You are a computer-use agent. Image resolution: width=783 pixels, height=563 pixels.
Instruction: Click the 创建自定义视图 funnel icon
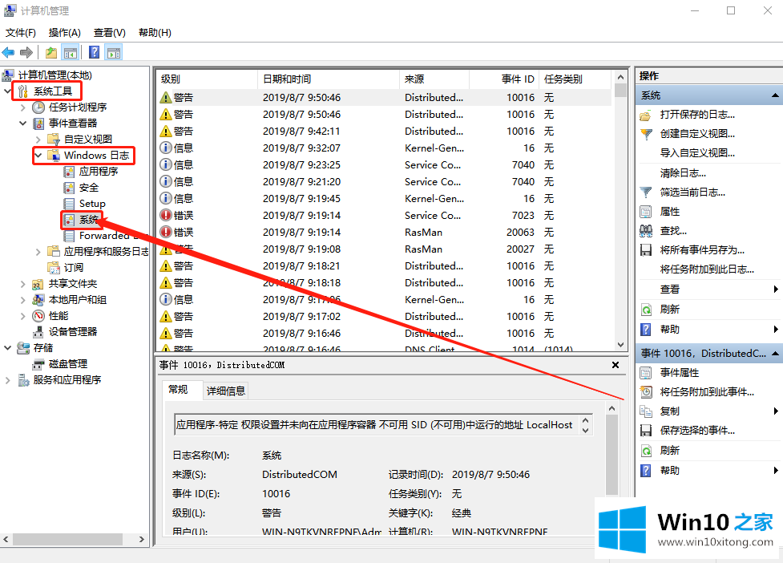646,134
